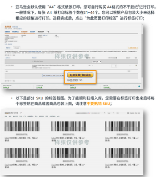Screen dimensions: 164x177
Task: Select the 标签总数: 90 text
Action: tap(75, 80)
